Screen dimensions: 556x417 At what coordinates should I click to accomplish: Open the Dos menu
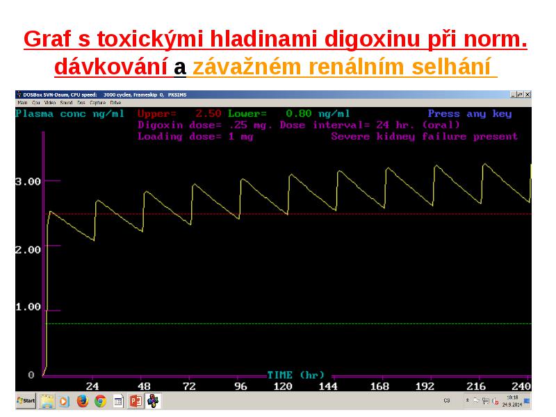pyautogui.click(x=81, y=103)
